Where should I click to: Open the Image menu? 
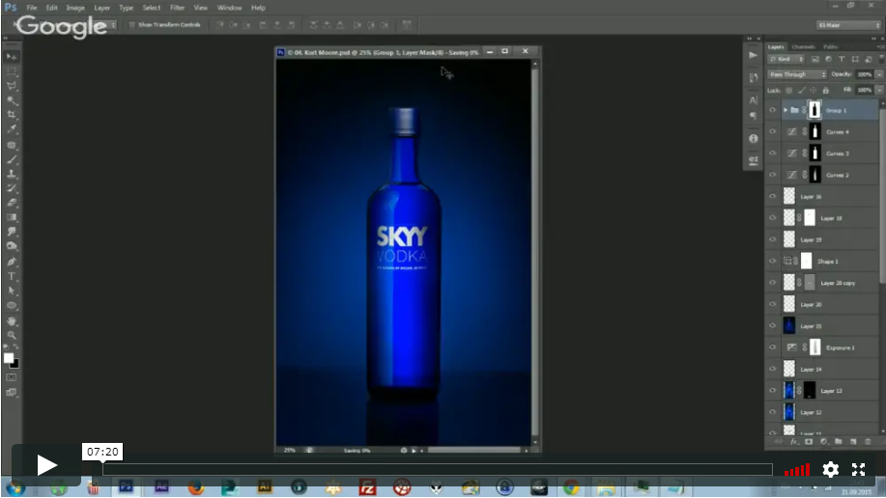[75, 8]
